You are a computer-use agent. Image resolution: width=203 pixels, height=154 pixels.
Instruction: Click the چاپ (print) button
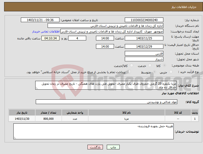pos(113,147)
